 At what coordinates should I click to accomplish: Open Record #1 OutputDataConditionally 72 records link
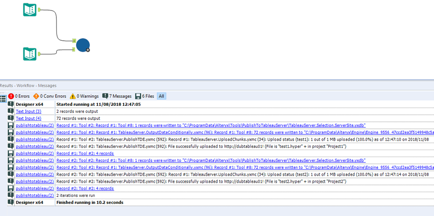(x=245, y=132)
